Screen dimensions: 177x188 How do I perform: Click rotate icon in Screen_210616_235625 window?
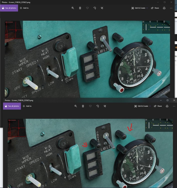click(x=98, y=106)
